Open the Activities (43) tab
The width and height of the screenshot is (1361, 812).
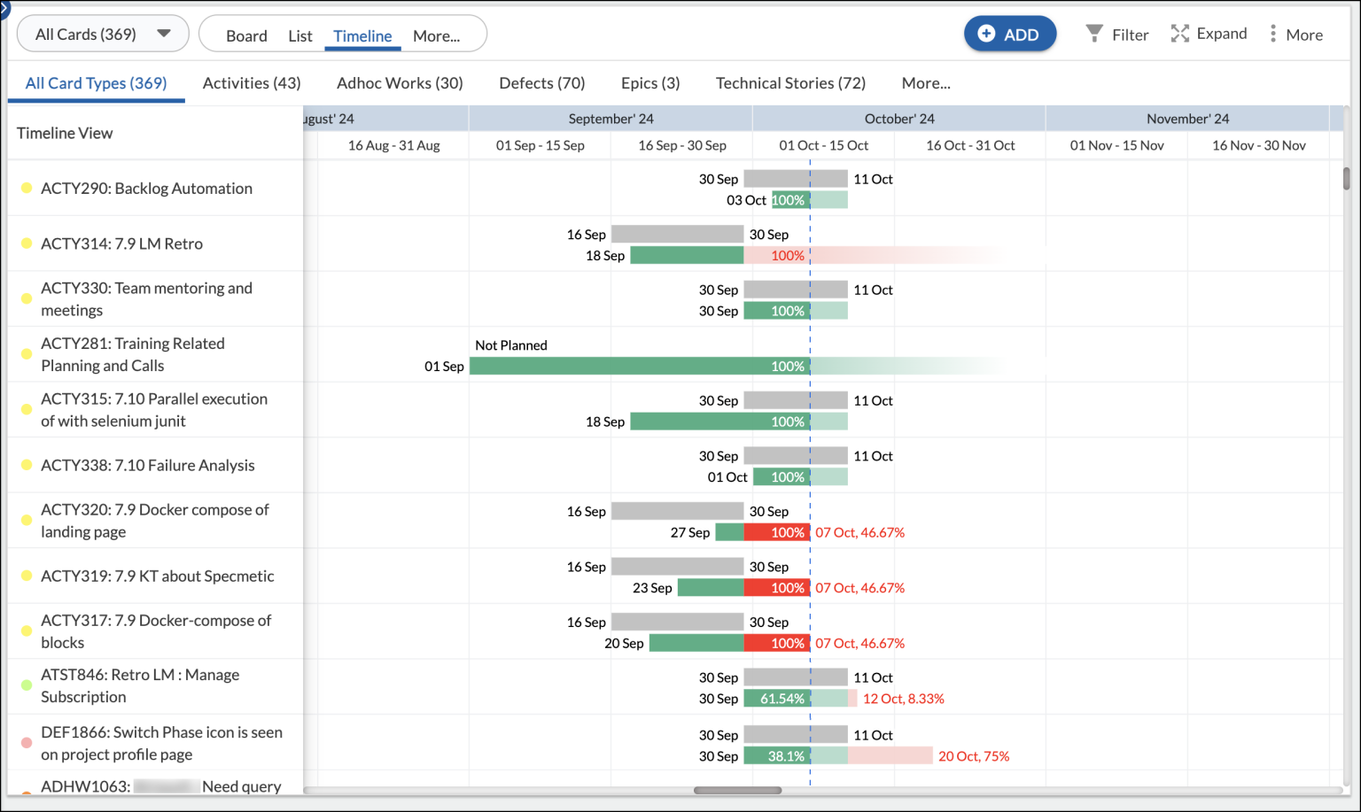[x=252, y=82]
